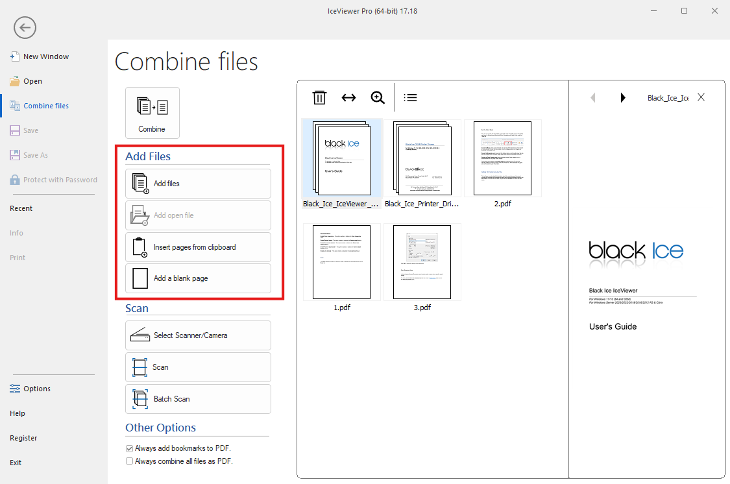Close the preview pane with X
This screenshot has width=730, height=484.
tap(701, 97)
